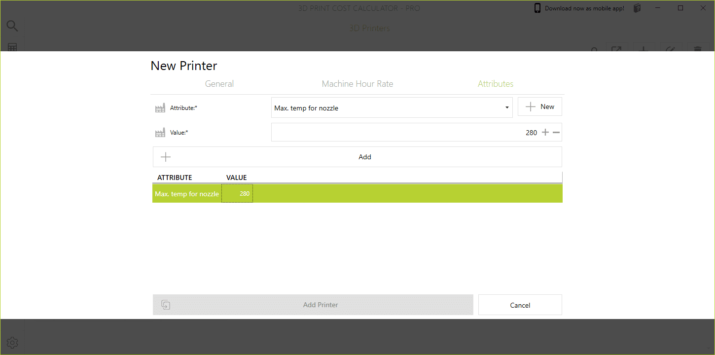The image size is (715, 355).
Task: Click the 3D Printers page title behind the dialog
Action: tap(369, 28)
